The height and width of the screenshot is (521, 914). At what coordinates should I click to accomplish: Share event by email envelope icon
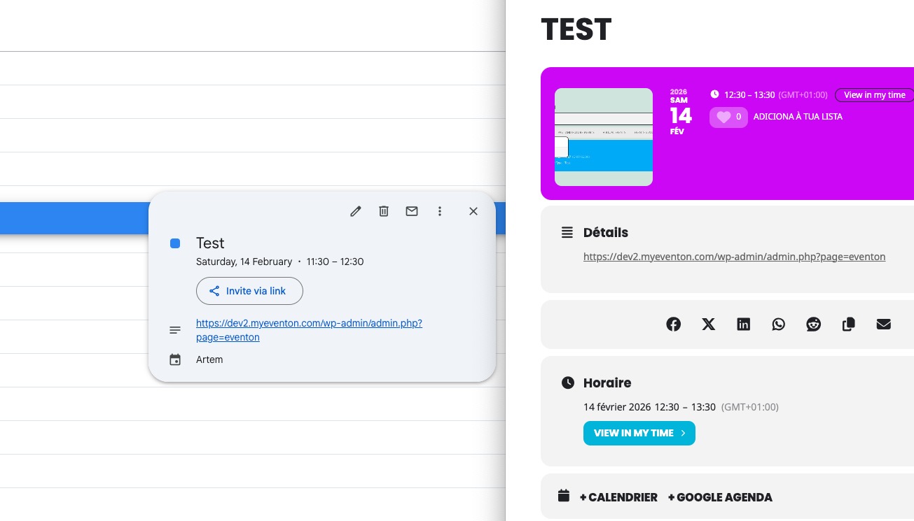[x=884, y=324]
